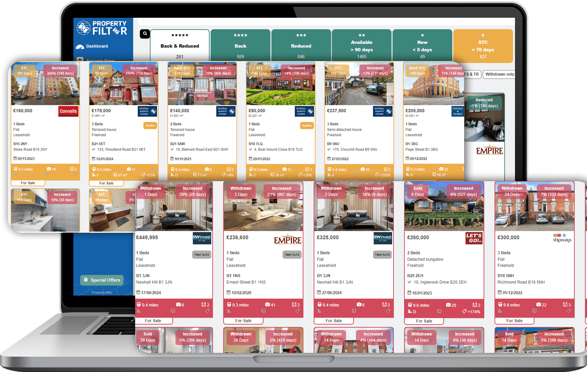Click the Special Offers button
Viewport: 587px width, 372px height.
102,280
